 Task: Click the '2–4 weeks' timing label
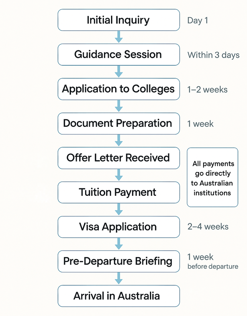[208, 227]
